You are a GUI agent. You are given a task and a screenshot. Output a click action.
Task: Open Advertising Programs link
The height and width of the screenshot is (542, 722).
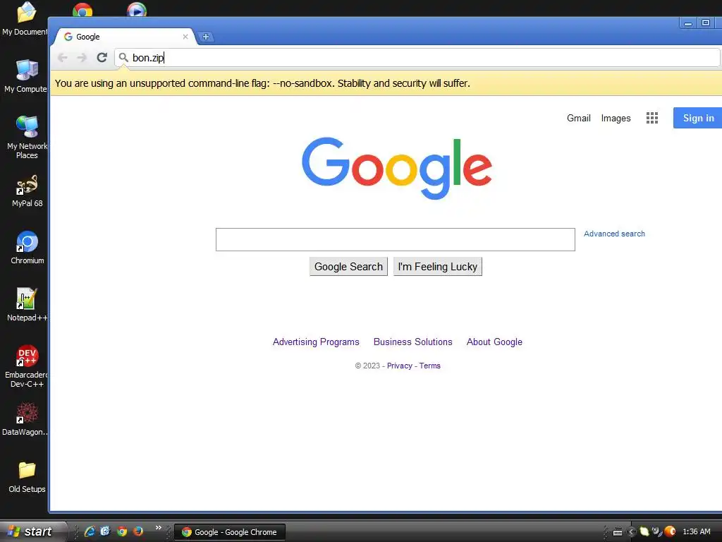pyautogui.click(x=316, y=342)
